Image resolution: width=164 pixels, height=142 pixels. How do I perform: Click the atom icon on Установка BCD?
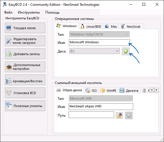9,93
